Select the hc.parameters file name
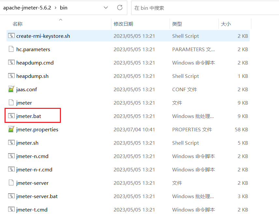Viewport: 279px width, 218px height. (33, 50)
